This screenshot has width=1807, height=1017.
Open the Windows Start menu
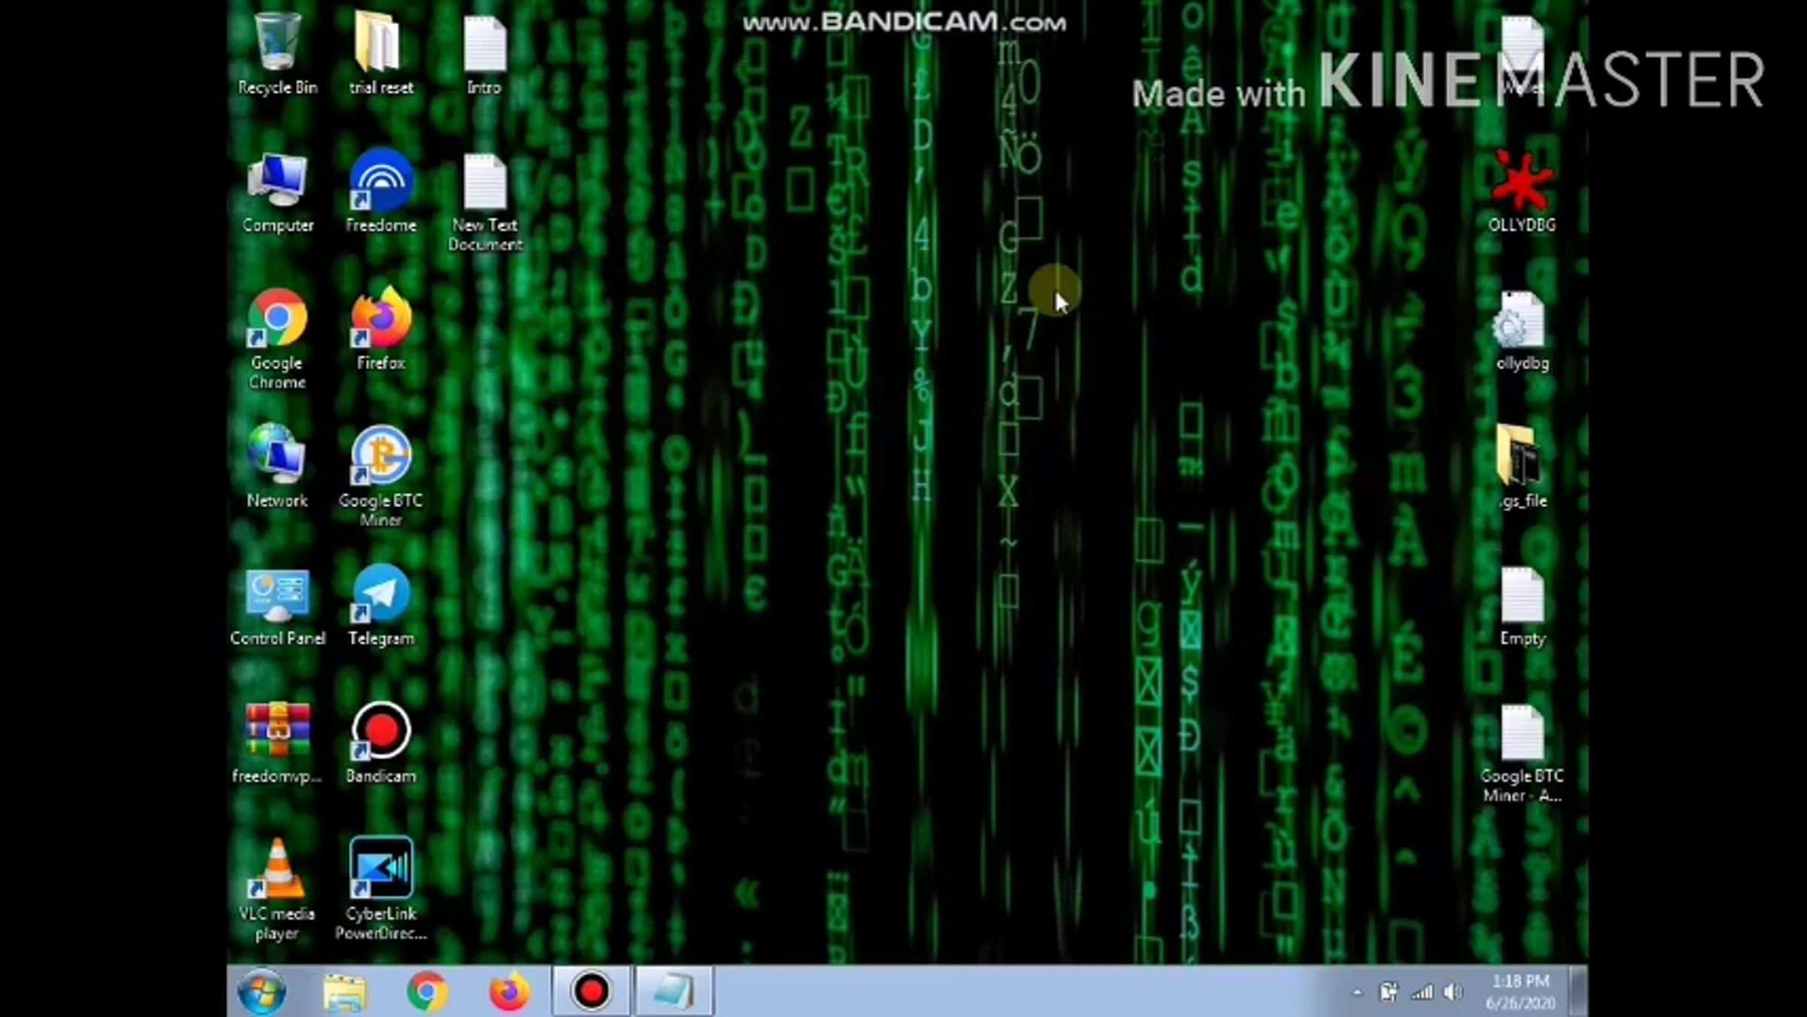[x=261, y=991]
